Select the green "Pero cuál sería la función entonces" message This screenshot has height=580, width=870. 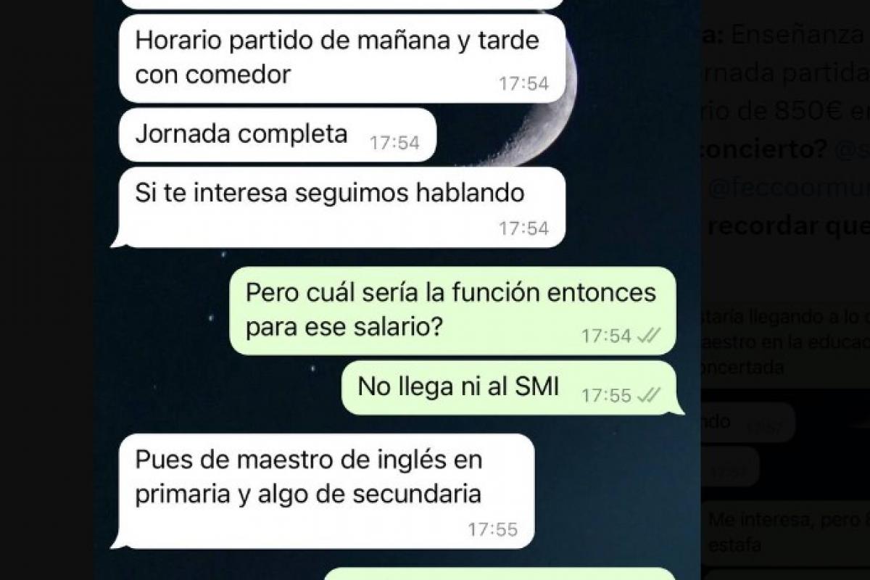point(453,310)
